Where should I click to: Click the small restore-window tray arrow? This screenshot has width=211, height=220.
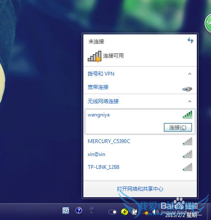92,210
